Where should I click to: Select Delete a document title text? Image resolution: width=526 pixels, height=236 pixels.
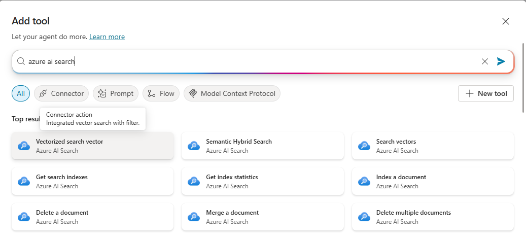pos(62,213)
